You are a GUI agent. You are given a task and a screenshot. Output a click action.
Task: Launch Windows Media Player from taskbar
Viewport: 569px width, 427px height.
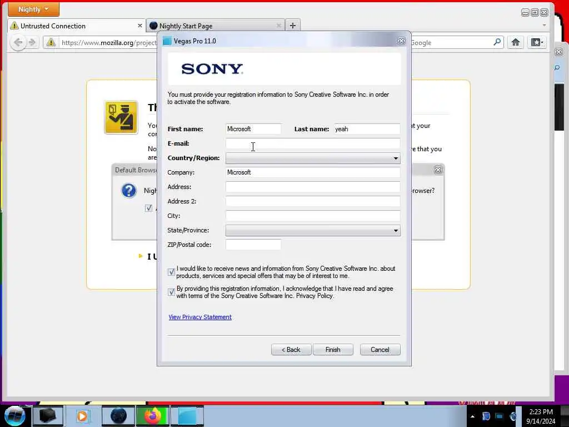pyautogui.click(x=82, y=416)
